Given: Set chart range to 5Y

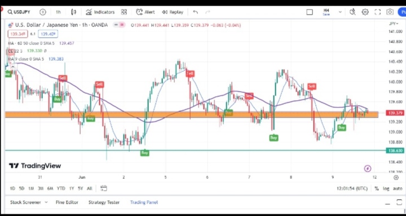Looking at the screenshot, I should click(80, 188).
